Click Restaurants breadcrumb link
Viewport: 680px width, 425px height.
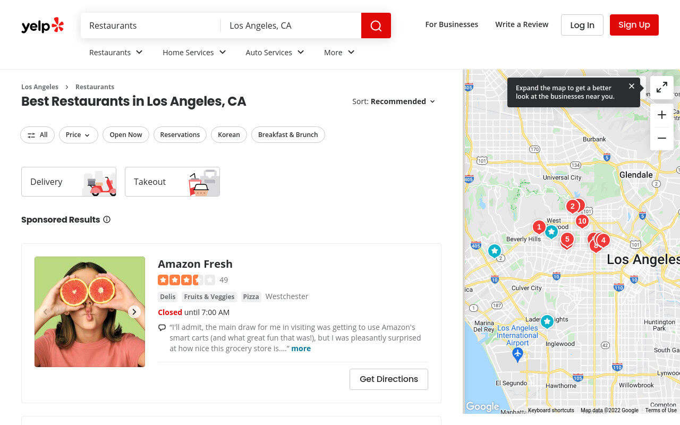click(x=95, y=87)
